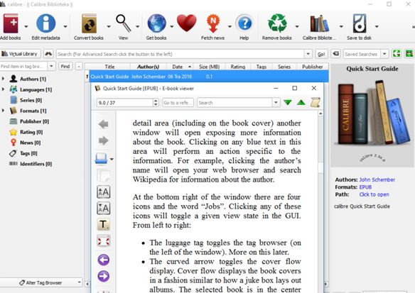
Task: Open viewer search field dropdown
Action: pos(276,102)
